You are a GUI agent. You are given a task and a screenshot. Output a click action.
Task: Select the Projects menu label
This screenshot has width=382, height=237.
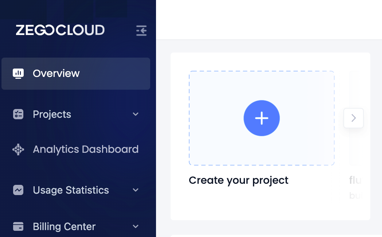tap(52, 114)
